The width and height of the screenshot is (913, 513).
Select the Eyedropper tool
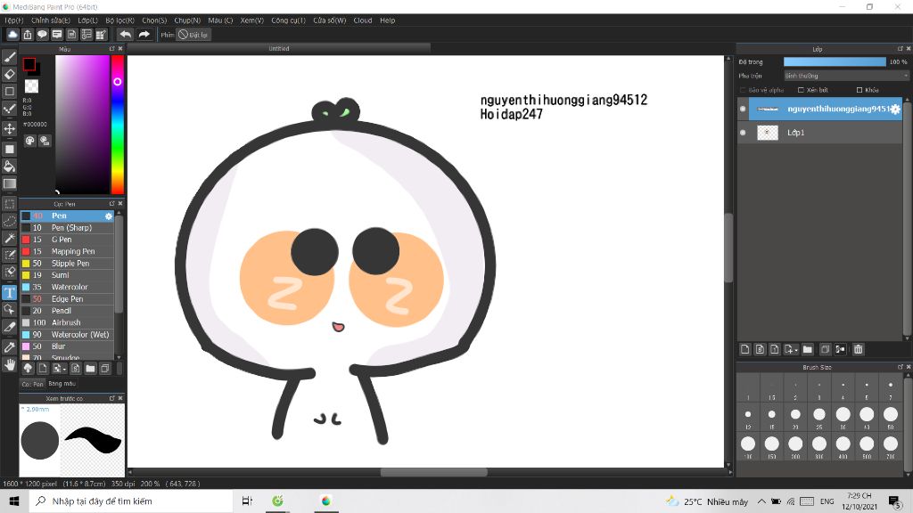[x=9, y=347]
